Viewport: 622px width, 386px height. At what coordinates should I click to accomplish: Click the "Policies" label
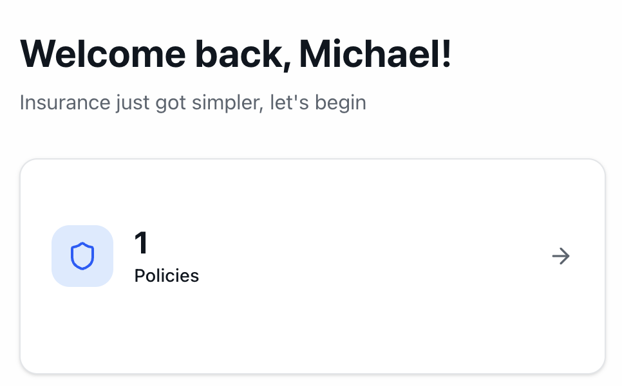166,276
